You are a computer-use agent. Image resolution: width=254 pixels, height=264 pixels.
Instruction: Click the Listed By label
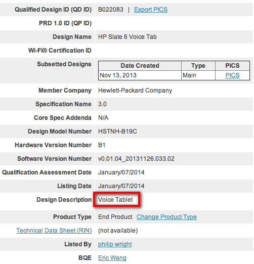point(78,244)
